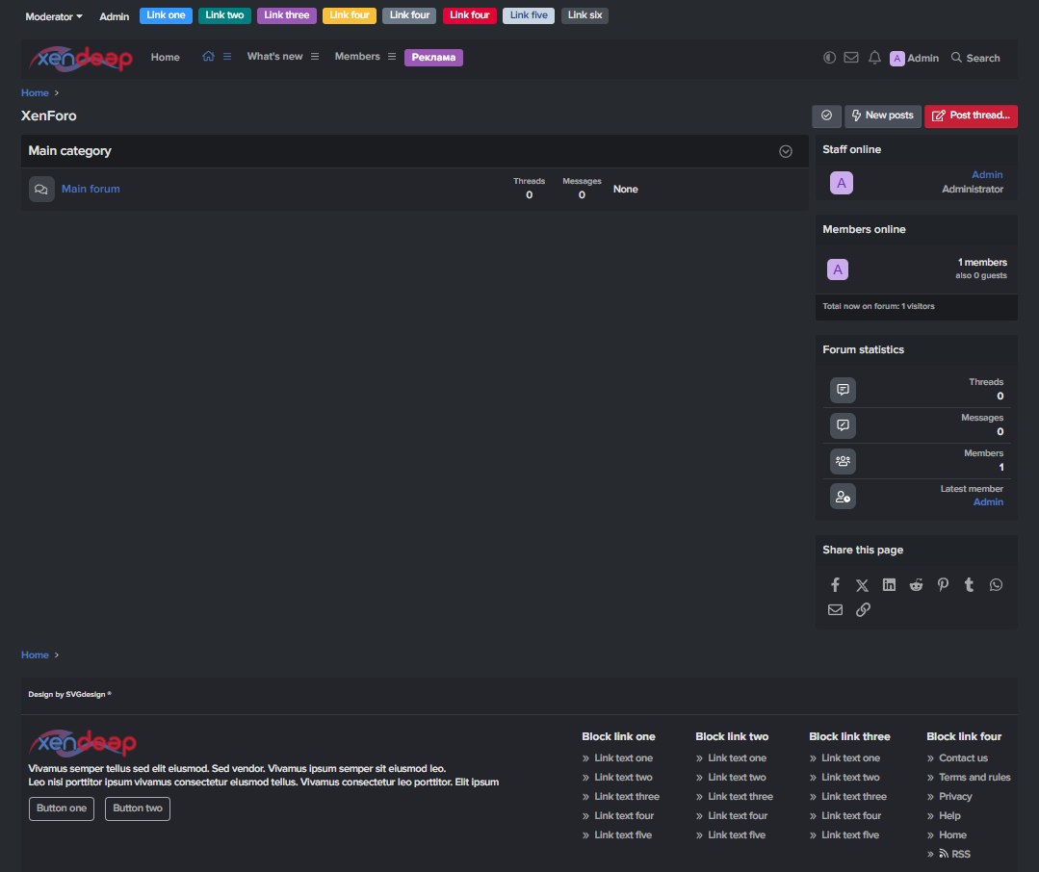Share page on LinkedIn icon
This screenshot has width=1039, height=872.
click(x=889, y=585)
